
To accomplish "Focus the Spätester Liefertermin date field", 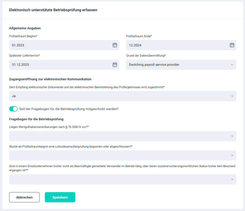I will 59,65.
